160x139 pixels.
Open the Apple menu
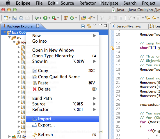tap(8, 3)
